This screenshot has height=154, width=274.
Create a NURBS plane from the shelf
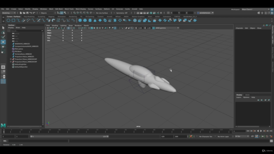[100, 21]
